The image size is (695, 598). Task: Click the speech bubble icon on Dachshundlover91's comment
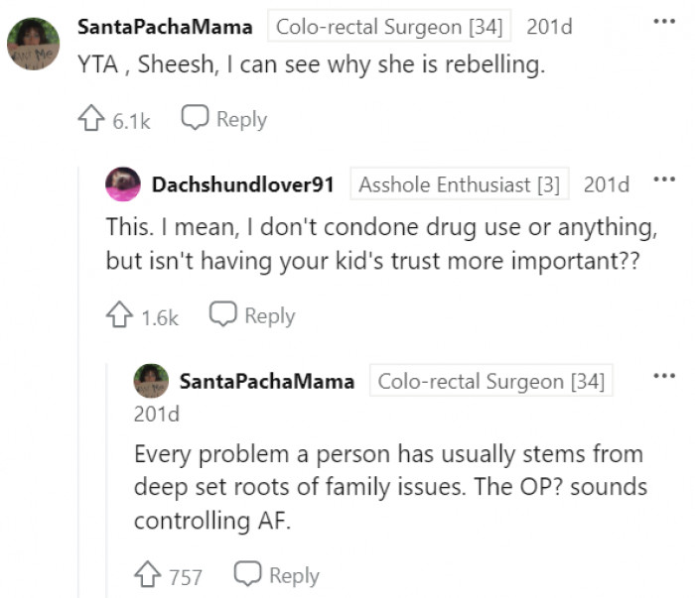pyautogui.click(x=222, y=315)
